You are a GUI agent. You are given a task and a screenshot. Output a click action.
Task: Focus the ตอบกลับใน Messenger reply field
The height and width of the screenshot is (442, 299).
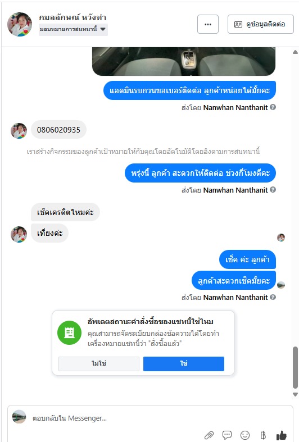tap(158, 418)
